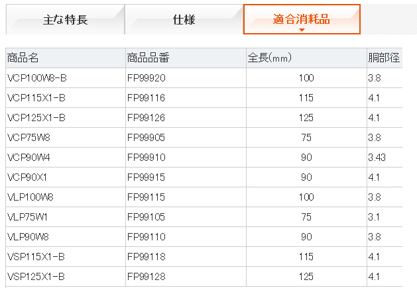
Task: Open the 主な特長 tab
Action: [65, 19]
